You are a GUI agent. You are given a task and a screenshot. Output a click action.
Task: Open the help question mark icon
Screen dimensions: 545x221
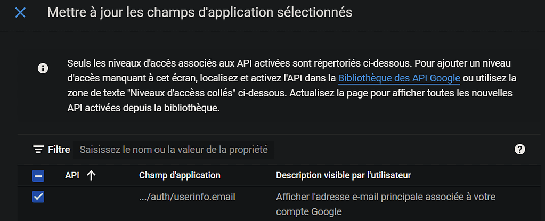(x=520, y=150)
